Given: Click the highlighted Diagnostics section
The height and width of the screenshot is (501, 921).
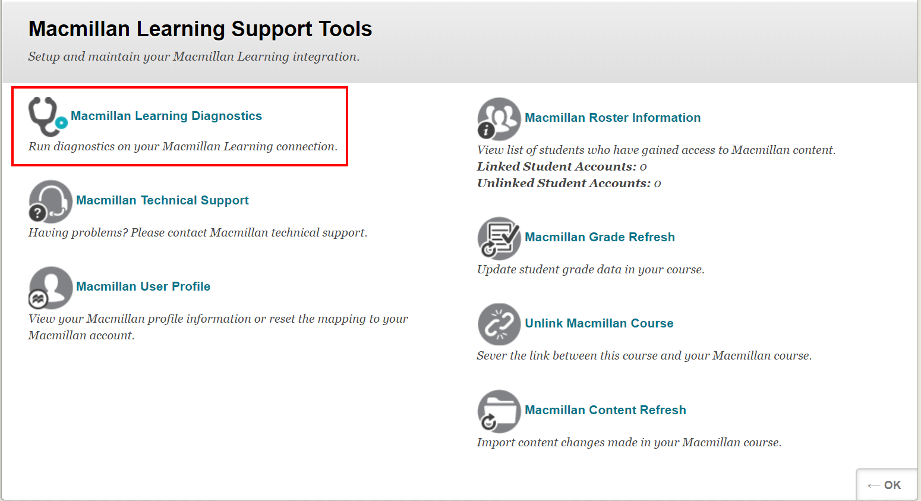Looking at the screenshot, I should pos(179,126).
